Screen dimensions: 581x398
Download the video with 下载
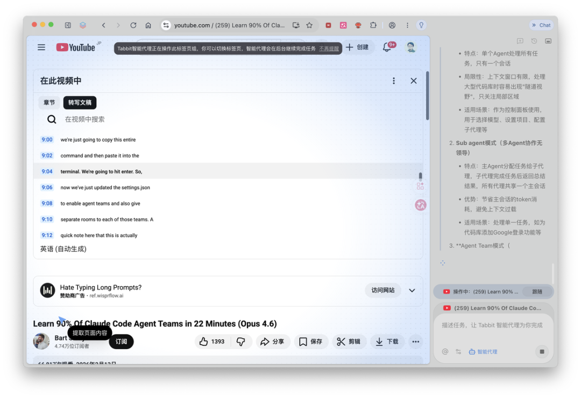(x=387, y=342)
